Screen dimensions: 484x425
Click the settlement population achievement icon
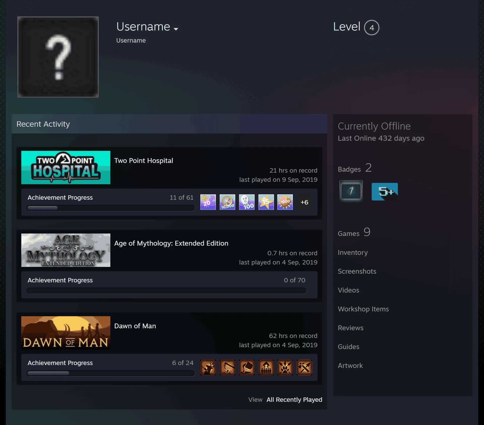point(266,367)
